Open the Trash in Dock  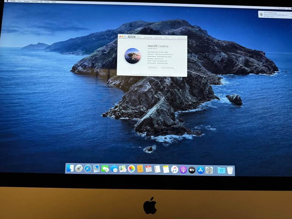pyautogui.click(x=230, y=171)
